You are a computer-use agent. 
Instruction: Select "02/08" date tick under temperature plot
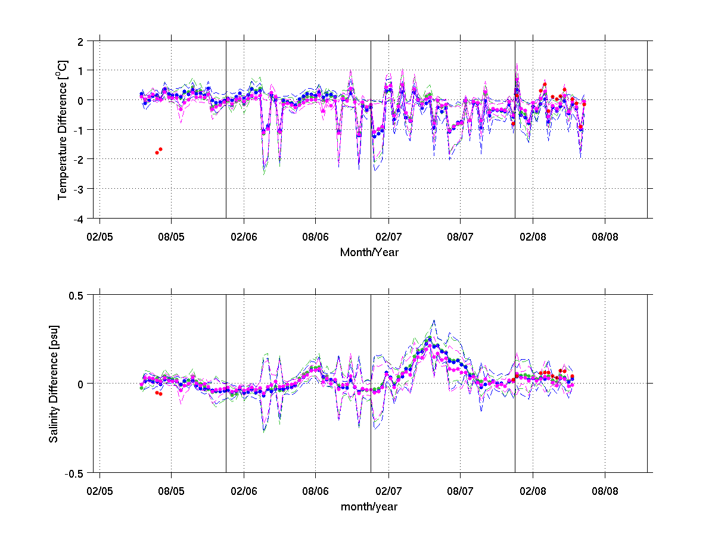click(x=533, y=236)
